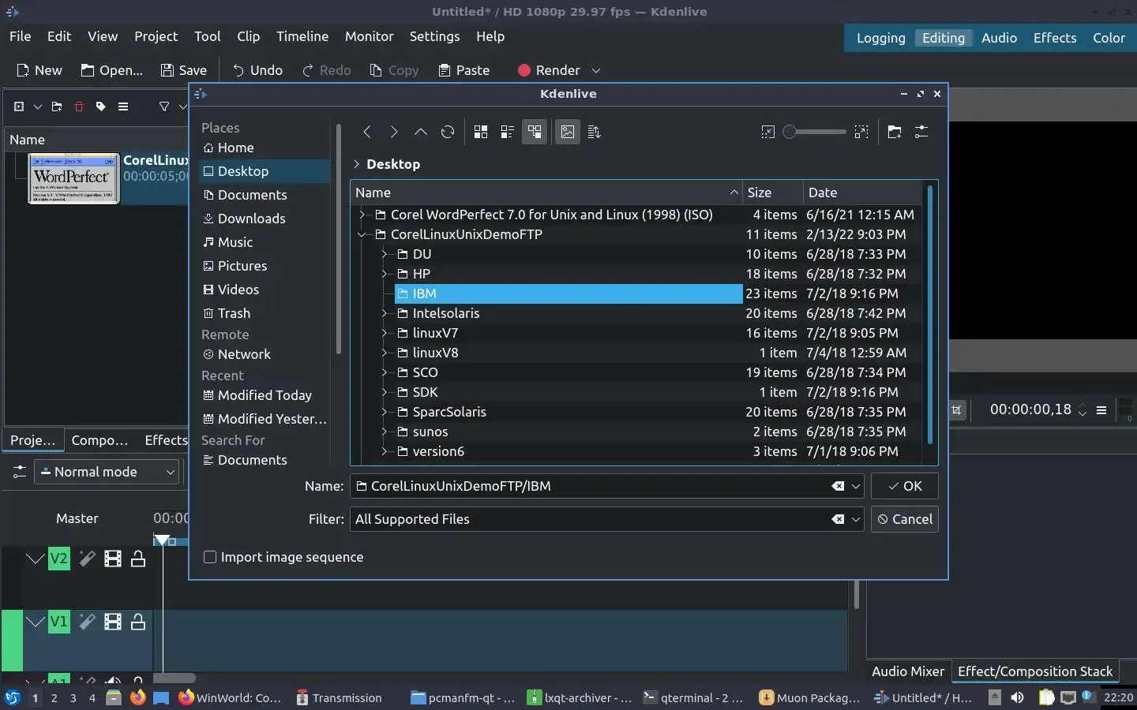
Task: Toggle V2 track effects wand icon
Action: pos(87,559)
